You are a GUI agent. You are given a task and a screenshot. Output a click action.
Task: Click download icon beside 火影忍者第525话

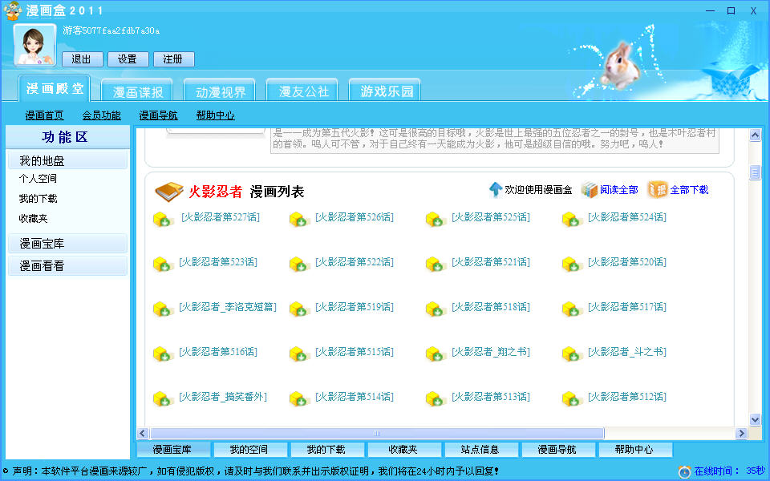(x=436, y=219)
